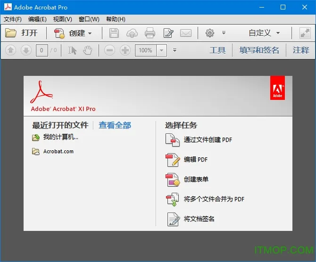Click the Acrobat.com cloud folder icon
This screenshot has width=316, height=262.
click(36, 152)
